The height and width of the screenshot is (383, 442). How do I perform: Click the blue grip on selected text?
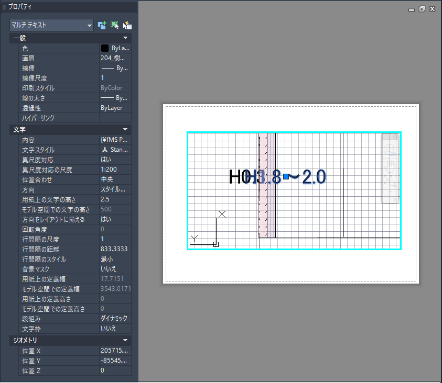point(286,177)
